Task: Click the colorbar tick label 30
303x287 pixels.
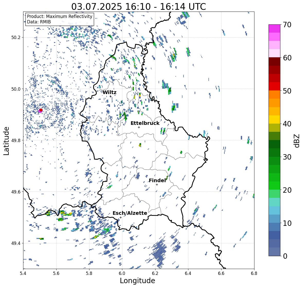Action: tap(287, 157)
